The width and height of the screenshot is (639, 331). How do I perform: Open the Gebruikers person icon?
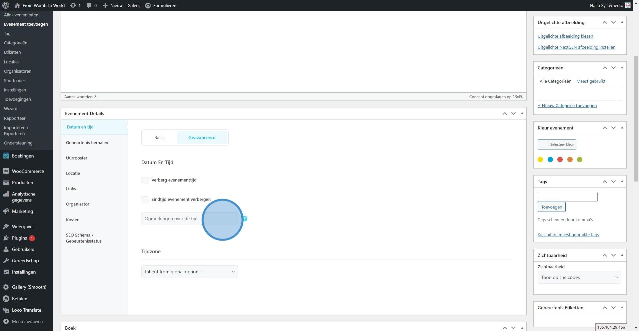click(6, 249)
